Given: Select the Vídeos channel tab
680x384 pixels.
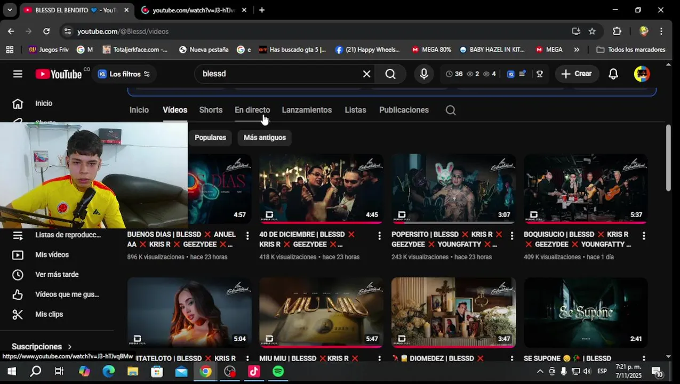Looking at the screenshot, I should [175, 110].
